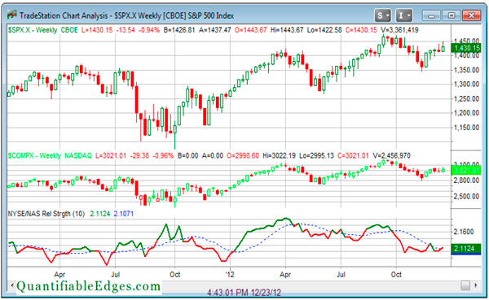Screen dimensions: 489x300
Task: Click the low value 'Lo=1422.58'
Action: [324, 30]
